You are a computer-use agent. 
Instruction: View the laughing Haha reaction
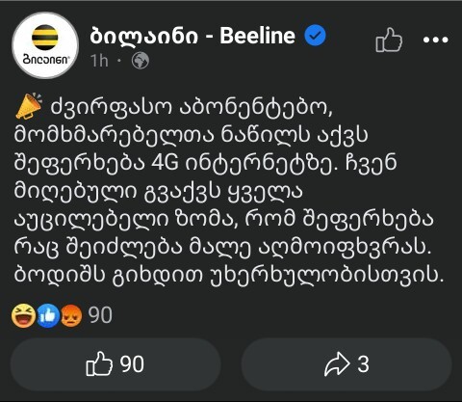point(23,316)
